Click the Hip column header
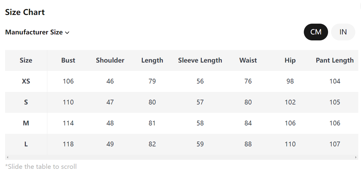Viewport: 361px width, 176px height. [x=290, y=60]
